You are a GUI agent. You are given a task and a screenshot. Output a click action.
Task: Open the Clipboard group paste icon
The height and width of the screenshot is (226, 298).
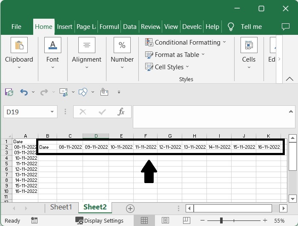click(19, 45)
